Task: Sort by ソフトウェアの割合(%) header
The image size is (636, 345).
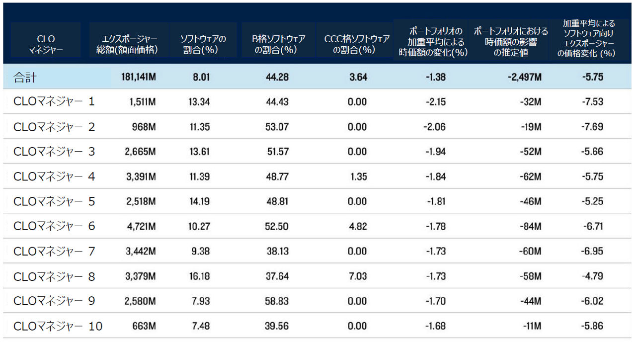Action: tap(203, 44)
